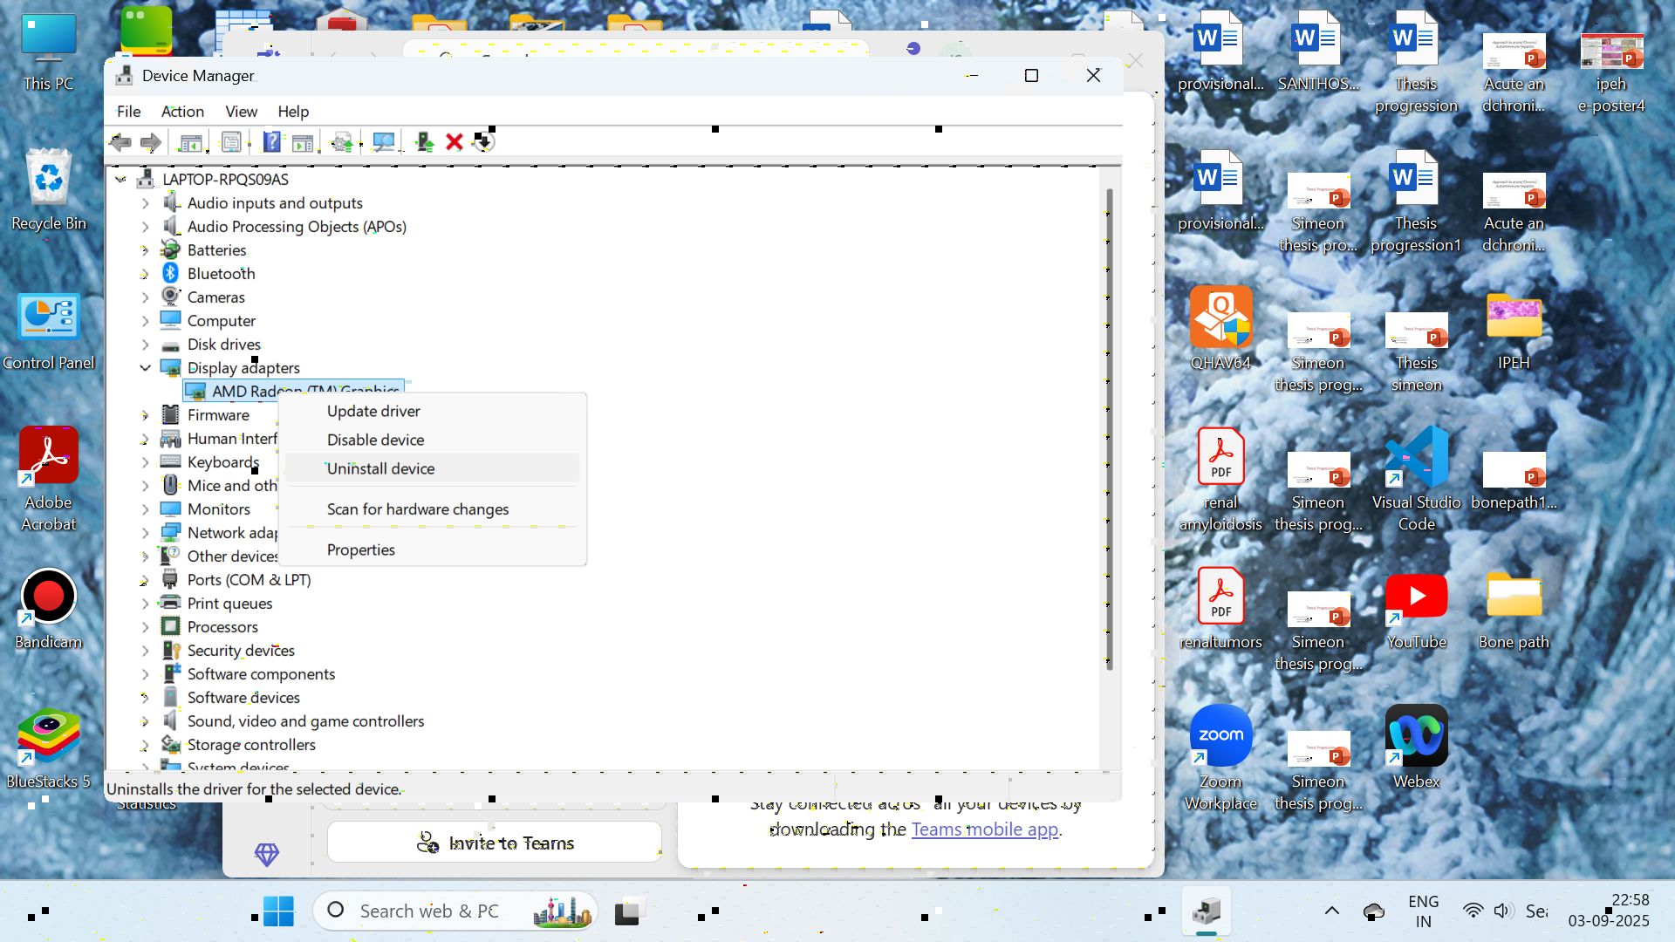
Task: Click the Search web & PC field
Action: point(428,911)
